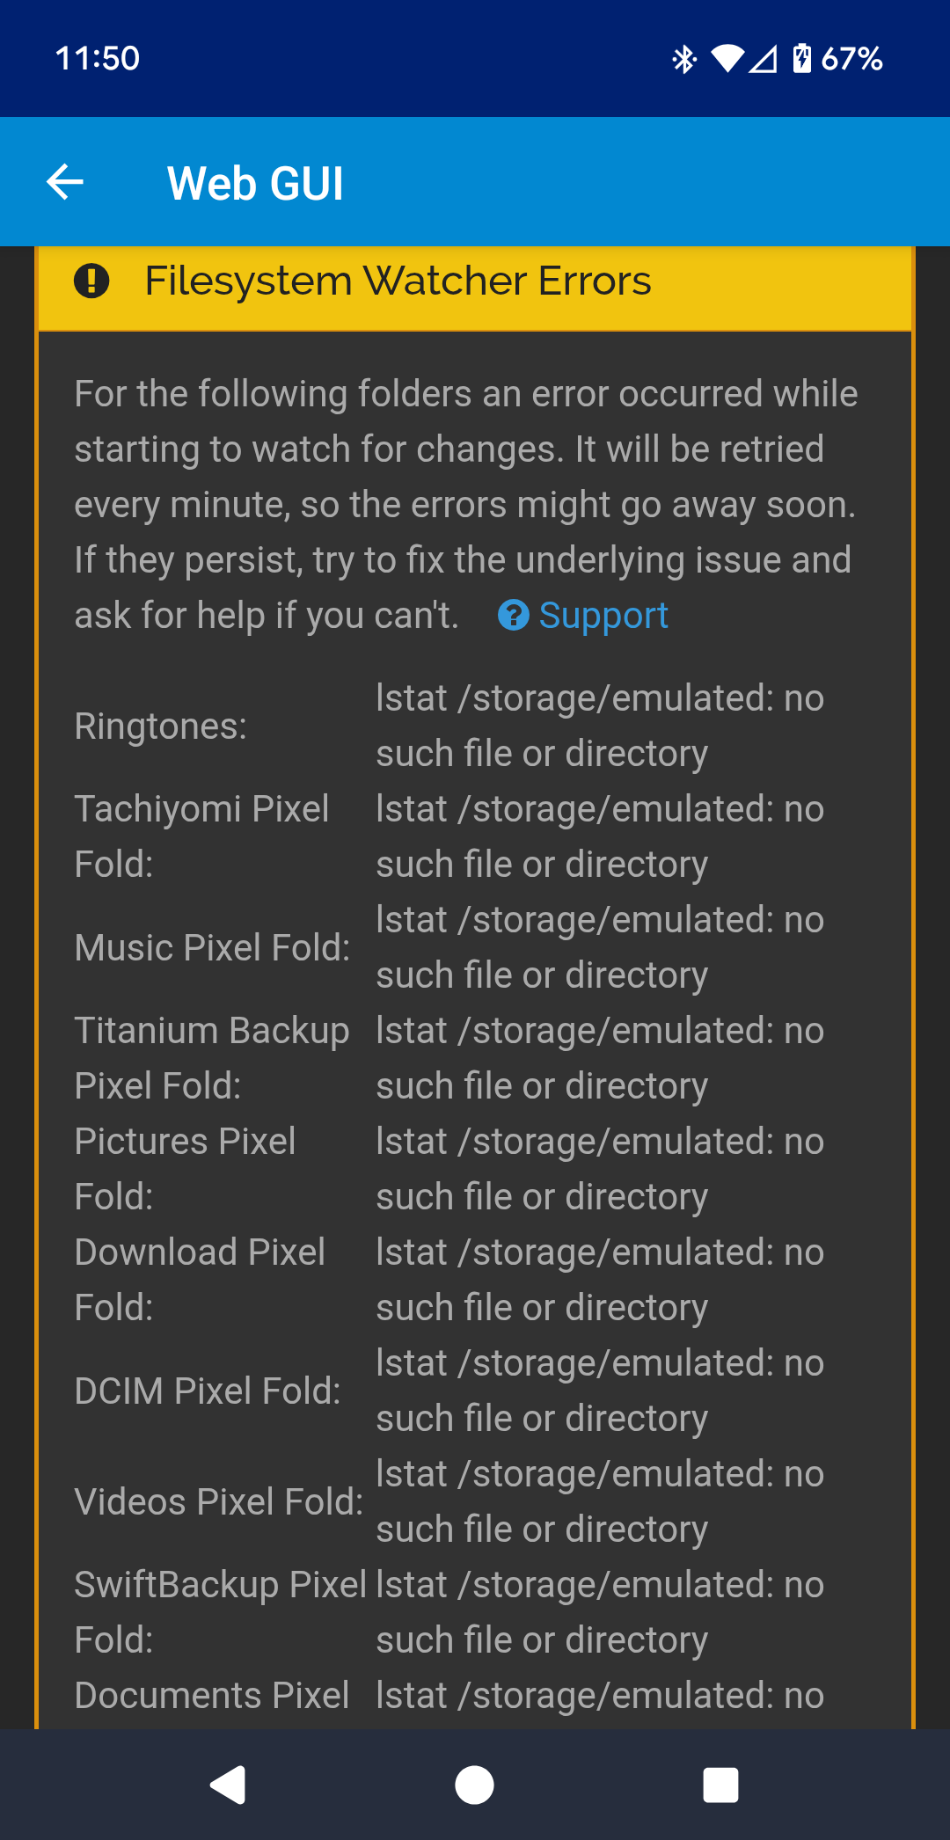Open recent apps with square button
950x1840 pixels.
[720, 1785]
